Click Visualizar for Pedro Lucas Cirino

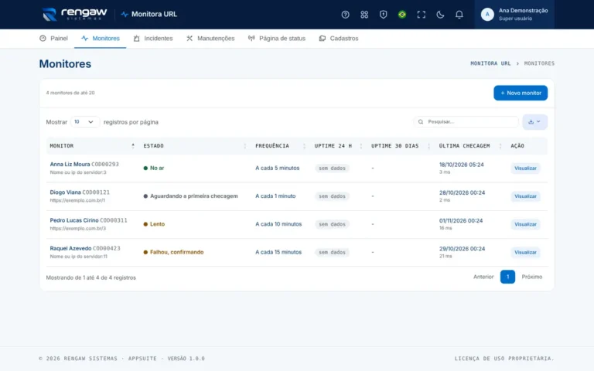(x=525, y=224)
